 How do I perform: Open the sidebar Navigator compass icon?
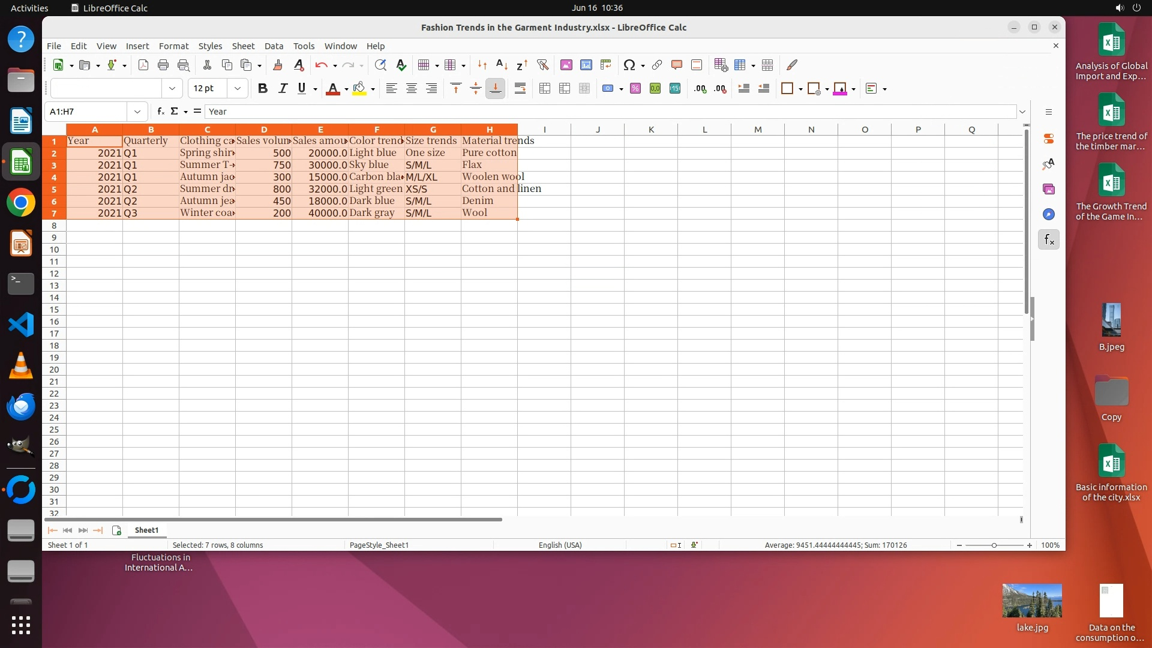[1048, 215]
